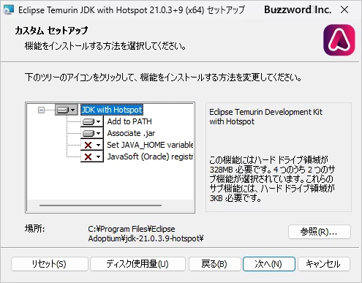Viewport: 362px width, 283px height.
Task: Go back with 戻る(B) button
Action: [215, 264]
